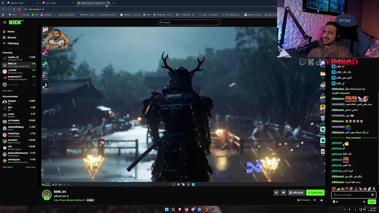Open xQc recommended channel
379x213 pixels.
pos(19,148)
